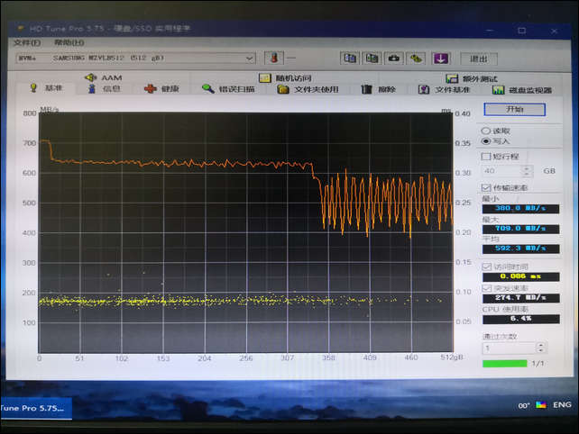
Task: Click the options wrench icon in toolbar
Action: [x=417, y=59]
